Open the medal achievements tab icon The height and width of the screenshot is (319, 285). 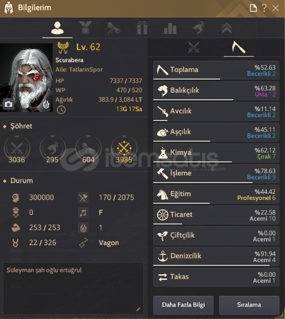coord(86,28)
